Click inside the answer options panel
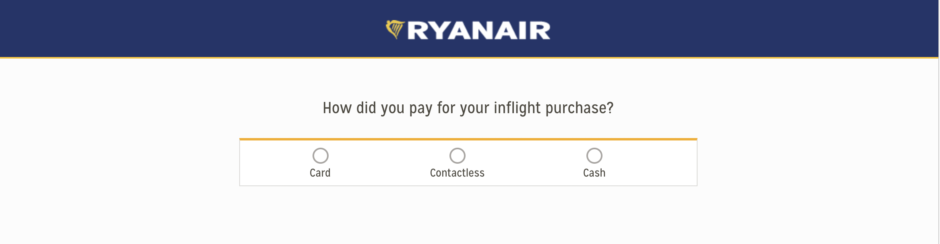Viewport: 940px width, 244px height. [x=469, y=163]
